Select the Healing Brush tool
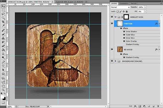 (3, 30)
